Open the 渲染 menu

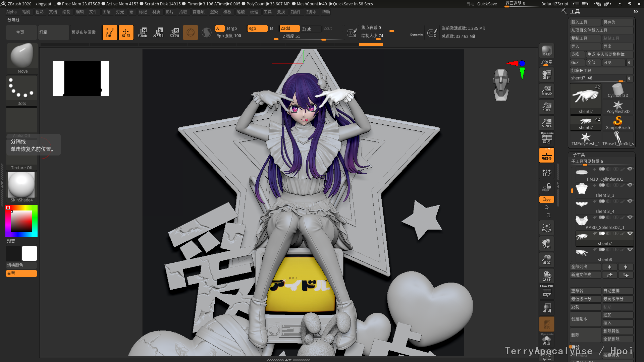click(x=214, y=12)
